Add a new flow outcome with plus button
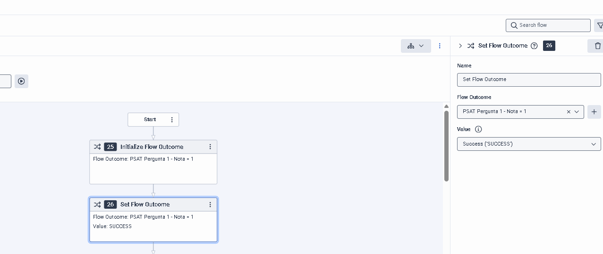 594,112
